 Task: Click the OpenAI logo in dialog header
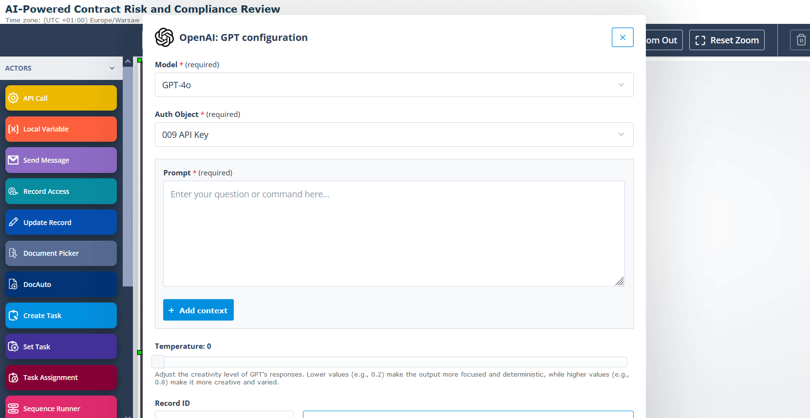coord(164,38)
